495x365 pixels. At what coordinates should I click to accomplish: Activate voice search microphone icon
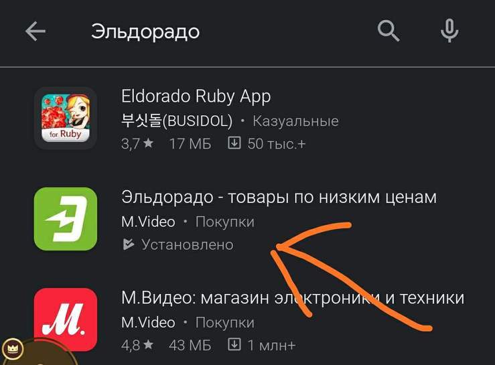point(449,31)
